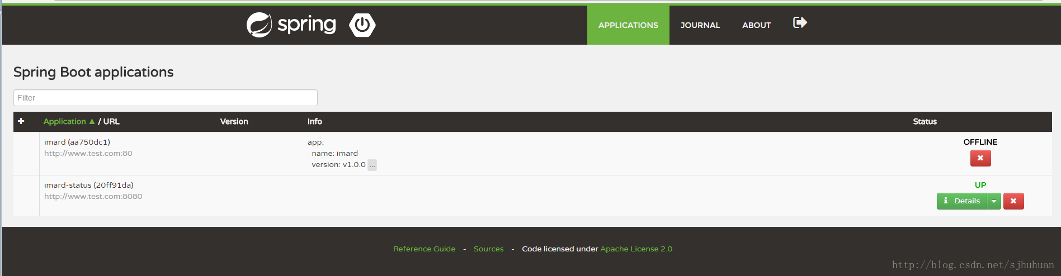Viewport: 1061px width, 276px height.
Task: Open the Apache License 2.0 link
Action: 636,249
